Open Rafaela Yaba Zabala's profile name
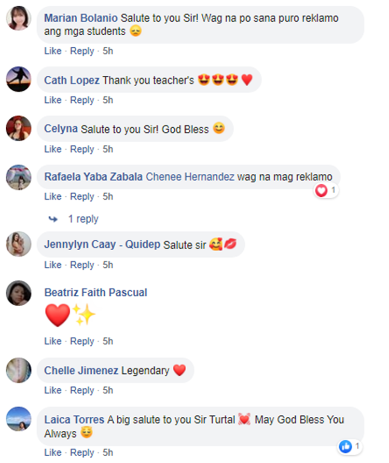This screenshot has width=389, height=463. (x=93, y=177)
